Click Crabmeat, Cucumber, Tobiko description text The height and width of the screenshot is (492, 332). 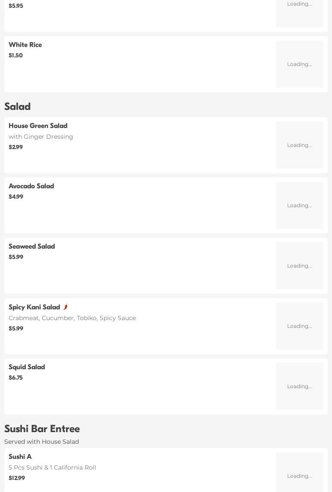(x=72, y=318)
